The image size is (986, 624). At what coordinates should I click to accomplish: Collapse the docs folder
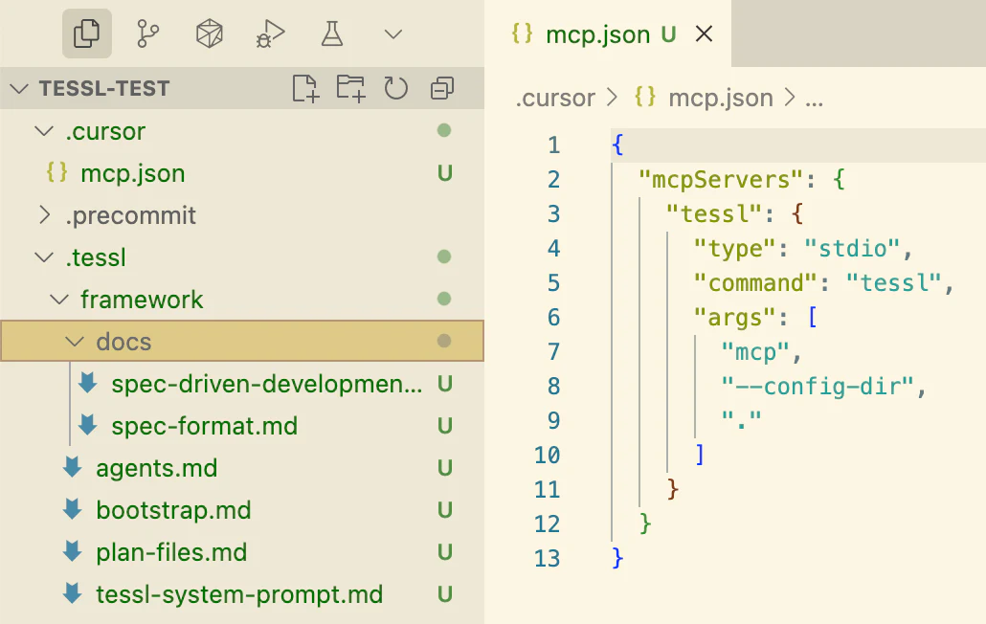[x=75, y=342]
